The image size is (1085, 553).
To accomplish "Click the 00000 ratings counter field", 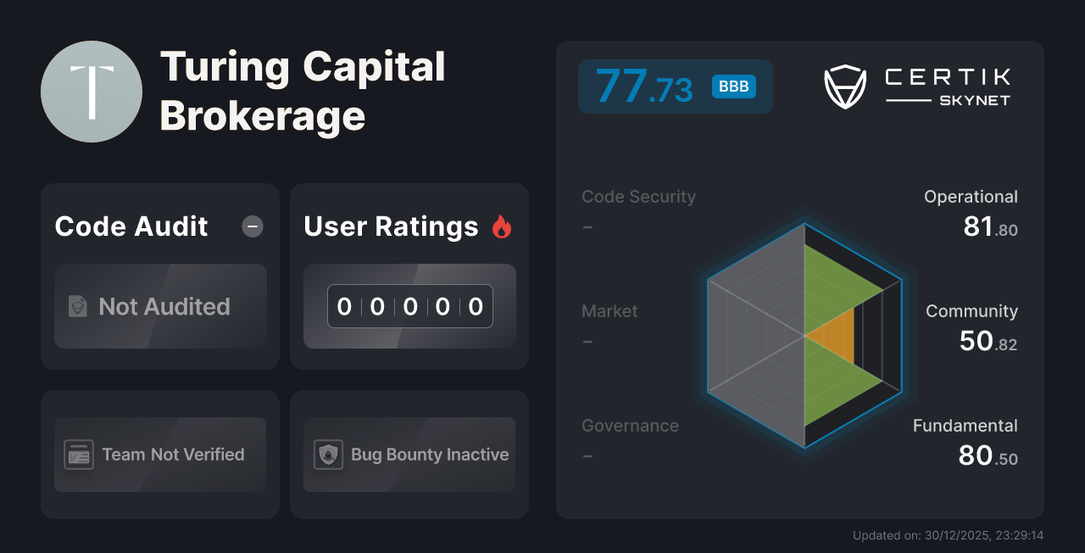I will [409, 306].
